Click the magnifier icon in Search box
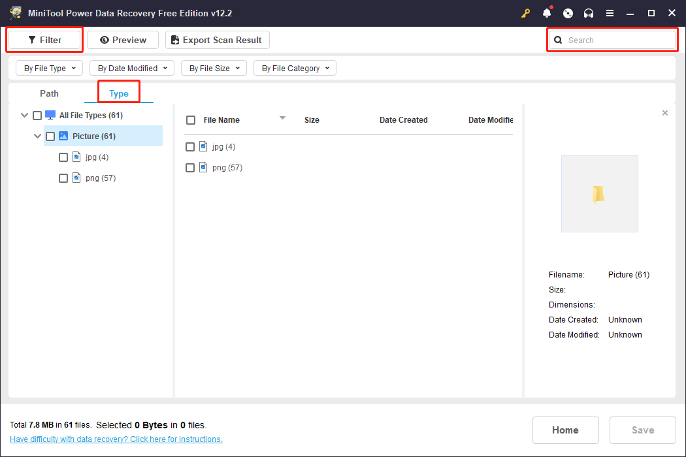The width and height of the screenshot is (686, 457). pyautogui.click(x=558, y=40)
